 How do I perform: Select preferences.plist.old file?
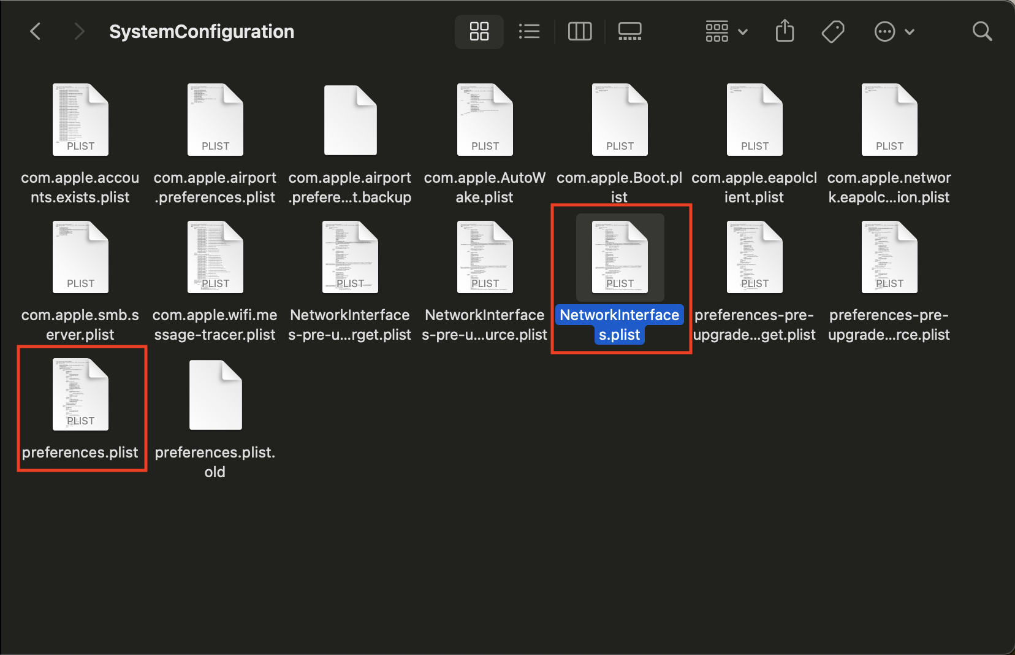[x=215, y=394]
